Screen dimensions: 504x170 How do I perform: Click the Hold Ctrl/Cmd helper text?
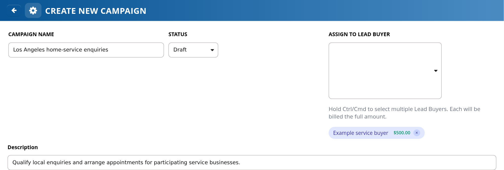coord(404,113)
